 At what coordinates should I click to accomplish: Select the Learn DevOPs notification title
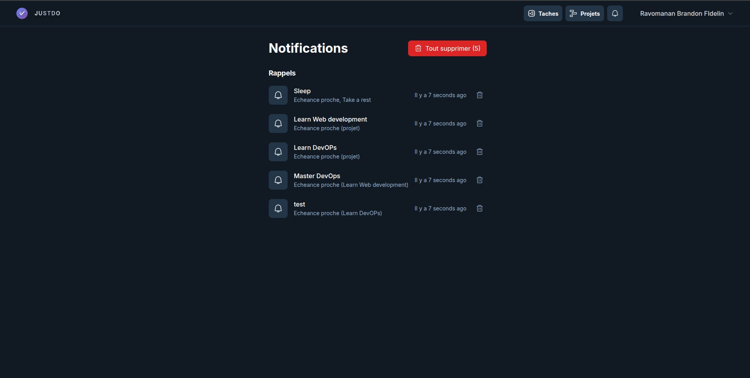[315, 148]
